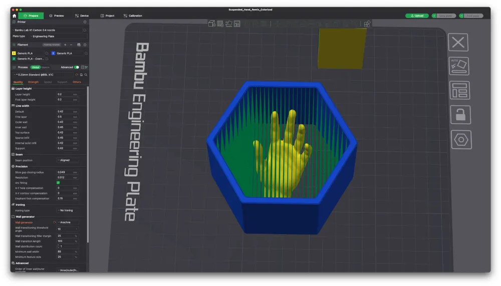
Task: Click the Add plate grid icon in the toolbar
Action: pyautogui.click(x=220, y=24)
